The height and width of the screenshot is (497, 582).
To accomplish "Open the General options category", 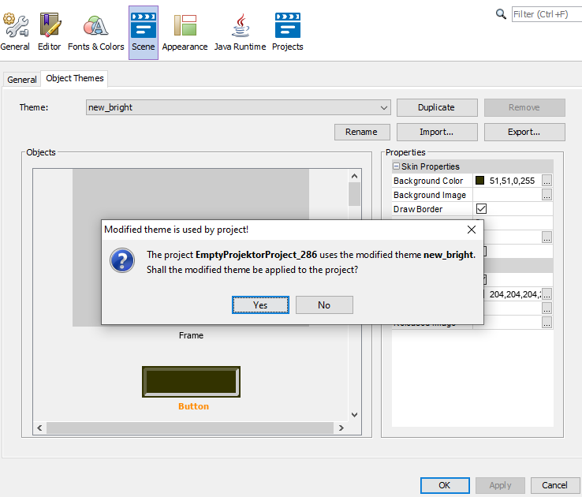I will click(14, 32).
